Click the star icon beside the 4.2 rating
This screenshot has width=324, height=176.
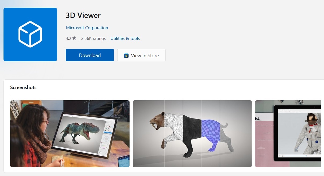click(x=74, y=38)
